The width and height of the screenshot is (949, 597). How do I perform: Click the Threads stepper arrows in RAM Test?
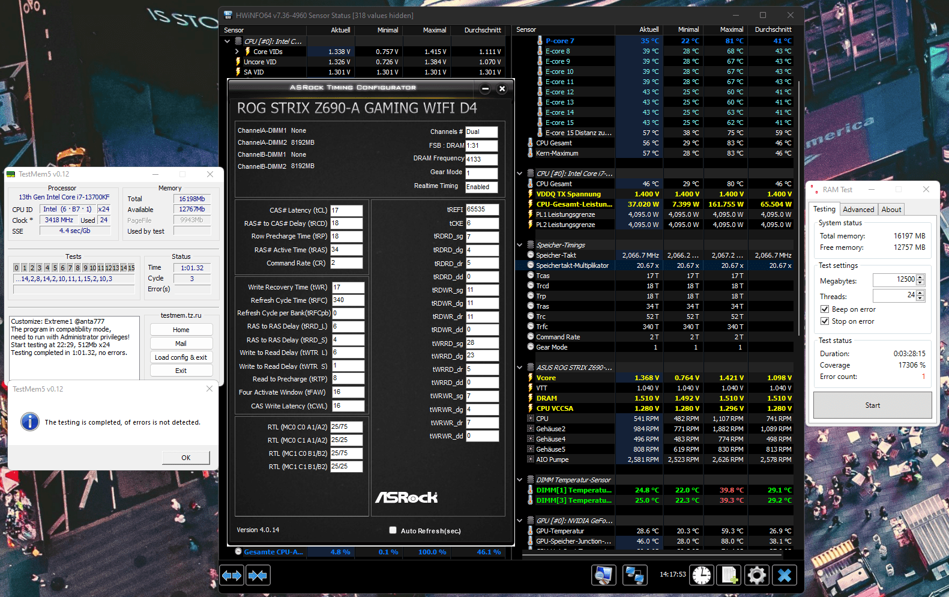point(921,295)
